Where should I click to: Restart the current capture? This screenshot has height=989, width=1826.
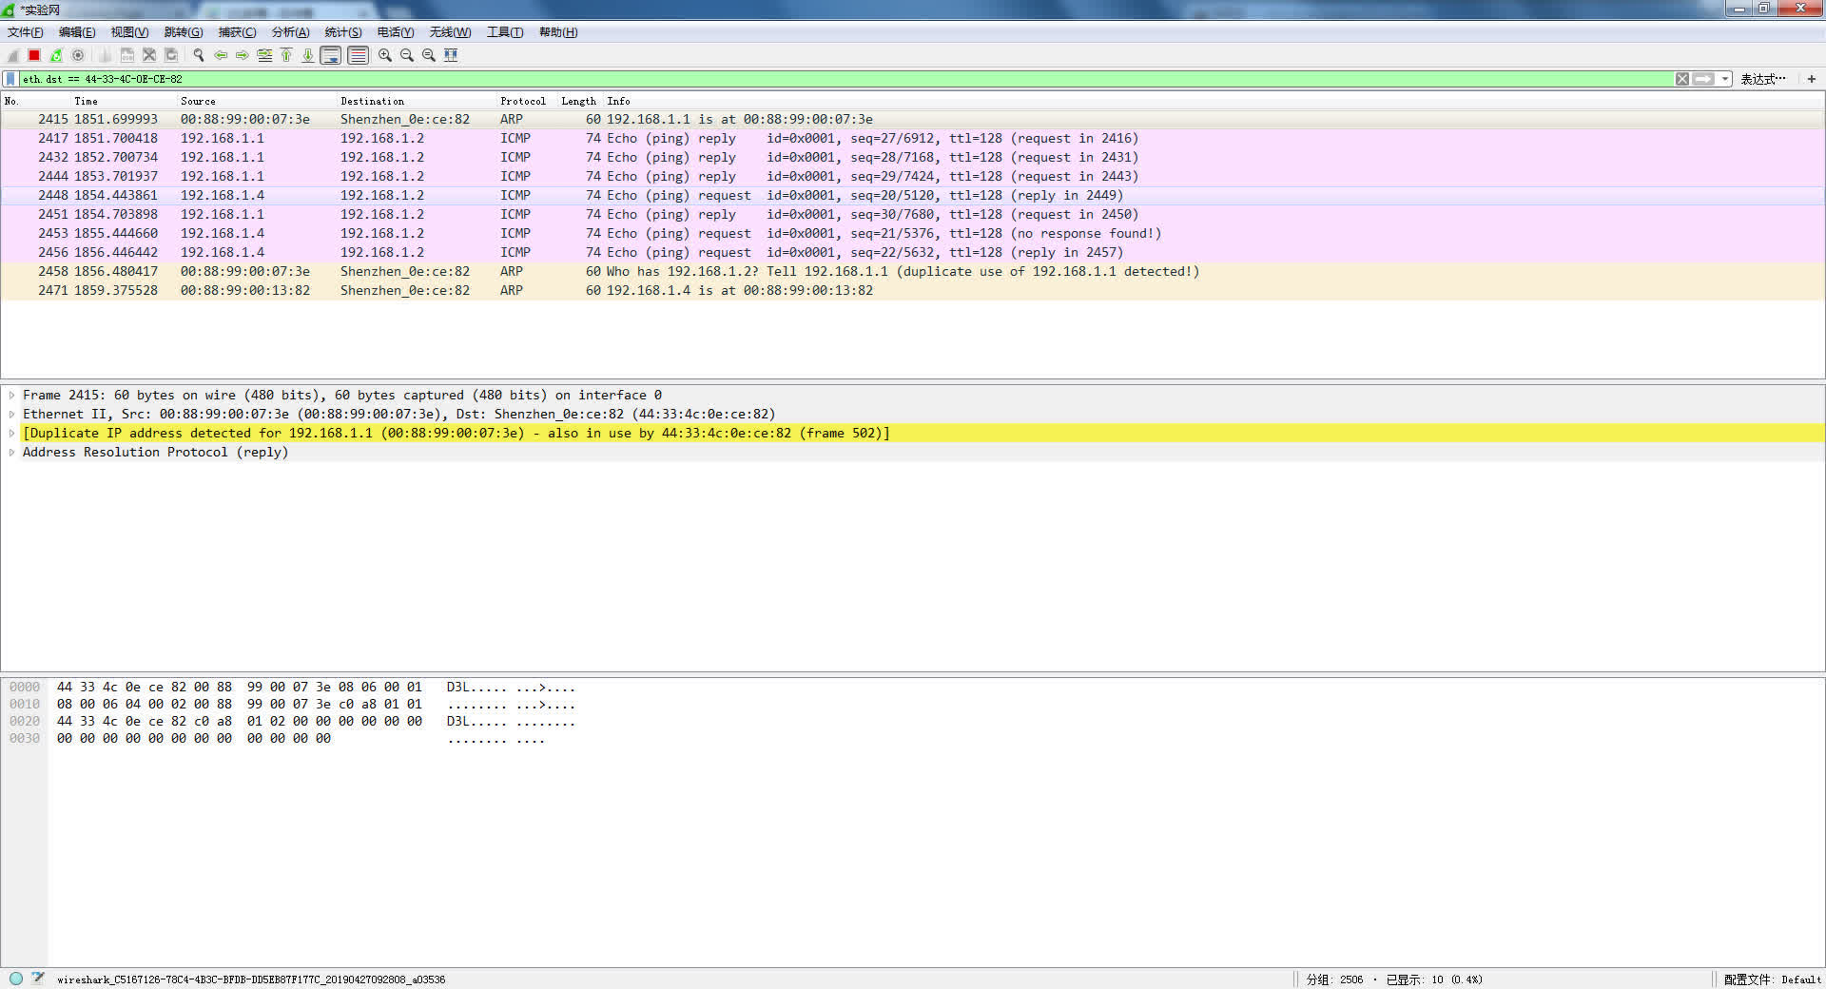click(56, 55)
